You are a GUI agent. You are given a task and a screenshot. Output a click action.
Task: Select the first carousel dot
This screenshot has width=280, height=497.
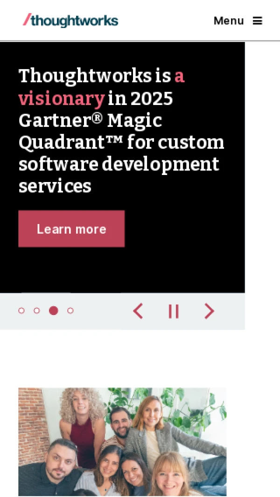coord(21,311)
